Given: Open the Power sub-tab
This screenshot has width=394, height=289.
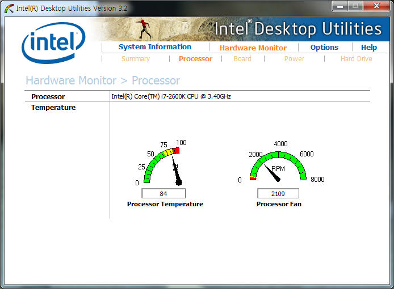Looking at the screenshot, I should click(294, 59).
